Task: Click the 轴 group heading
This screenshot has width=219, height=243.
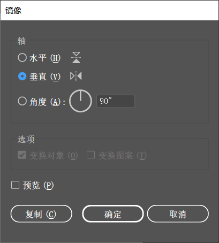Action: 21,41
